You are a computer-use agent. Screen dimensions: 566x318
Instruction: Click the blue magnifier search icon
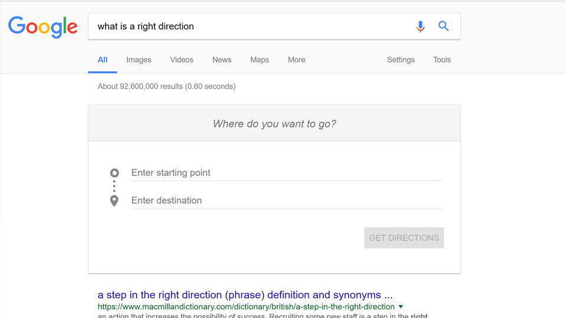pyautogui.click(x=443, y=26)
